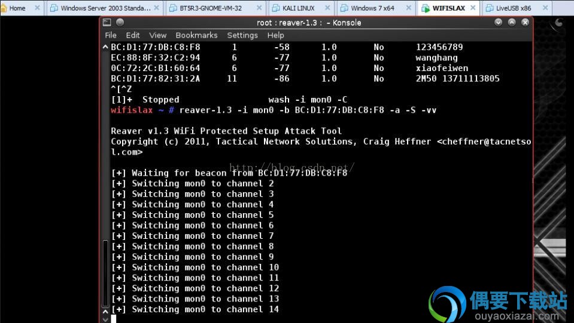Click the BSSID EC:88:8F:32:C2:94
Image resolution: width=574 pixels, height=323 pixels.
click(156, 58)
